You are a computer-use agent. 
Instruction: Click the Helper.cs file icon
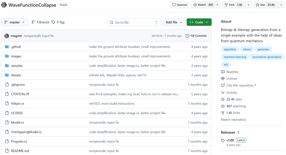[x=7, y=103]
